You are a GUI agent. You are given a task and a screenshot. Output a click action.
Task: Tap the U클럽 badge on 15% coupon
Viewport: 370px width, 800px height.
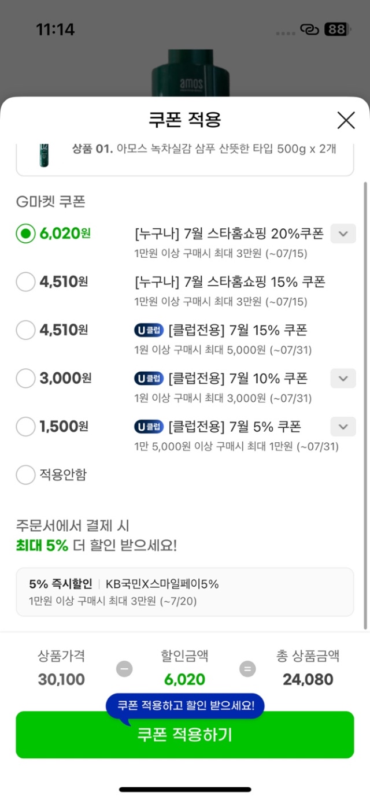click(x=149, y=331)
